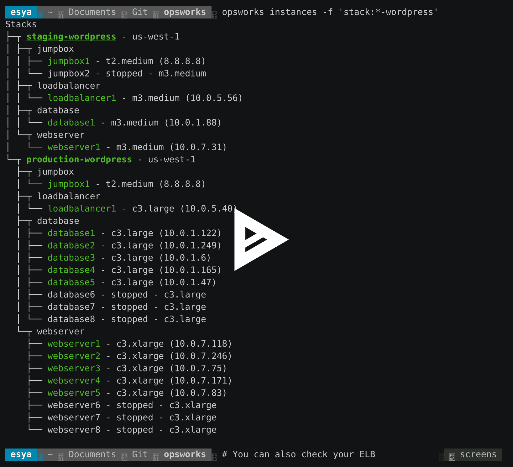Image resolution: width=513 pixels, height=467 pixels.
Task: Select webserver5 with IP 10.0.7.83
Action: click(x=137, y=393)
